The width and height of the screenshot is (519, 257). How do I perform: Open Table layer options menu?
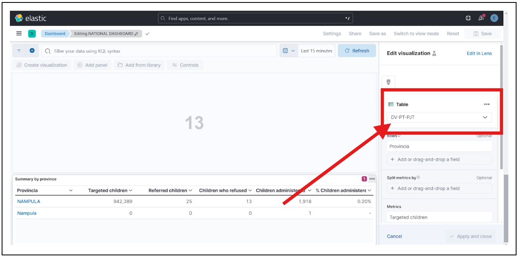point(486,105)
